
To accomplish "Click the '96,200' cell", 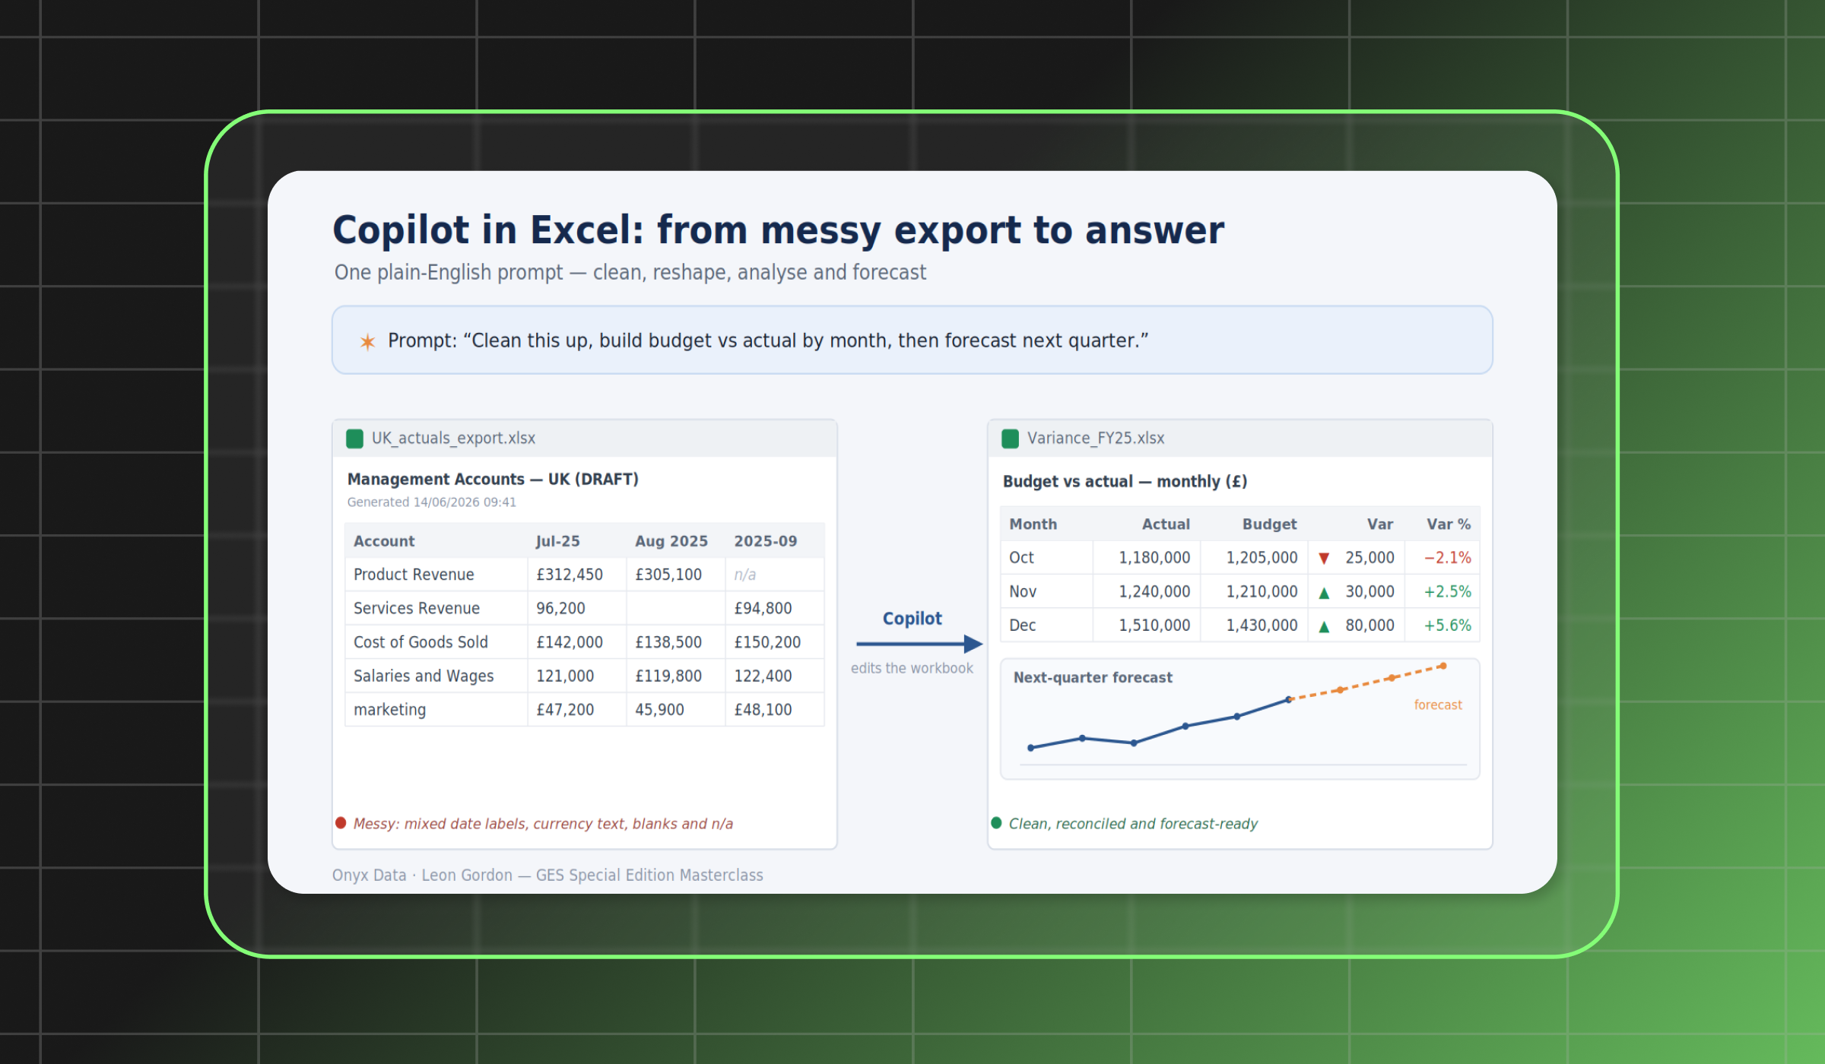I will tap(577, 609).
